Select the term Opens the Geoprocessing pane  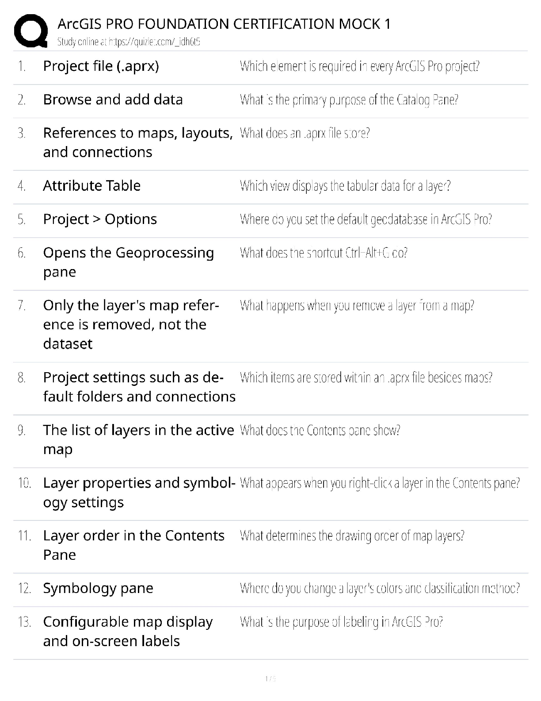click(x=128, y=262)
